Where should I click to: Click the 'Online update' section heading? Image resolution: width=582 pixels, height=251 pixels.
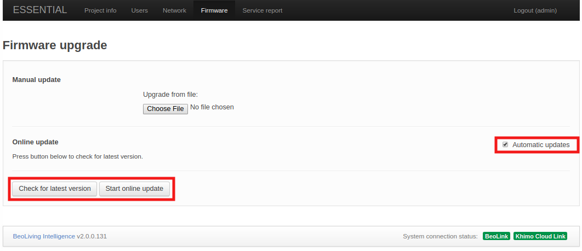(x=35, y=142)
